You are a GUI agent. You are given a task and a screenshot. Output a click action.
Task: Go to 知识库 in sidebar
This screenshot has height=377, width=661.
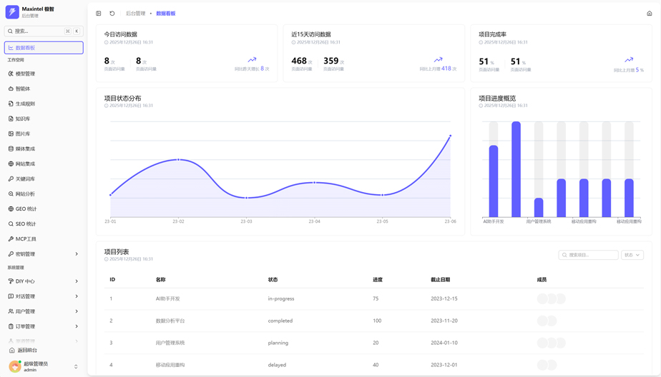tap(23, 119)
